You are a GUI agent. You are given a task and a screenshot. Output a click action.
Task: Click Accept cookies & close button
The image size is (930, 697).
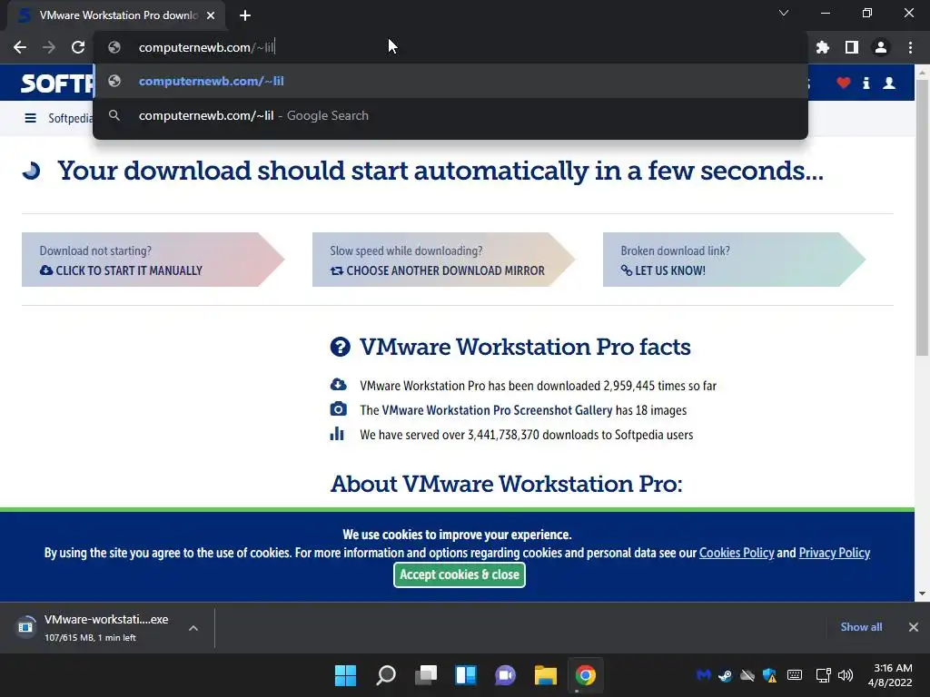point(459,574)
